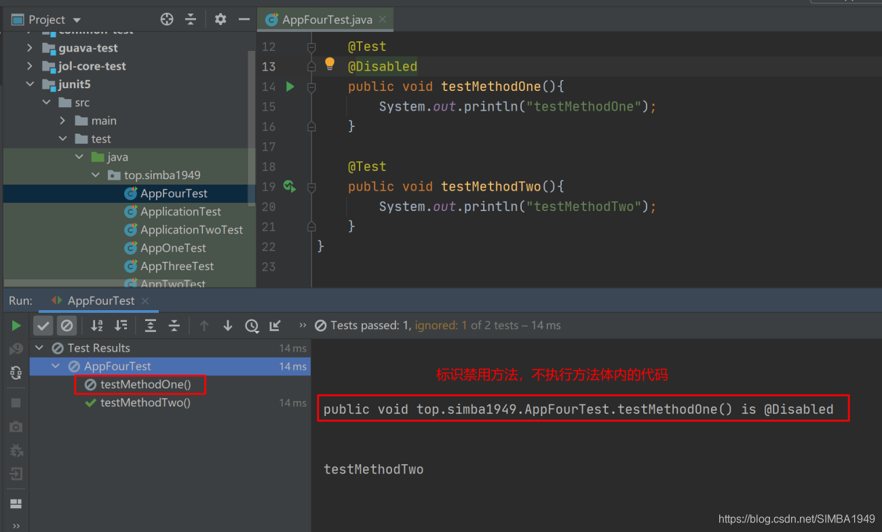Viewport: 882px width, 532px height.
Task: Import tests from file icon
Action: pos(275,326)
